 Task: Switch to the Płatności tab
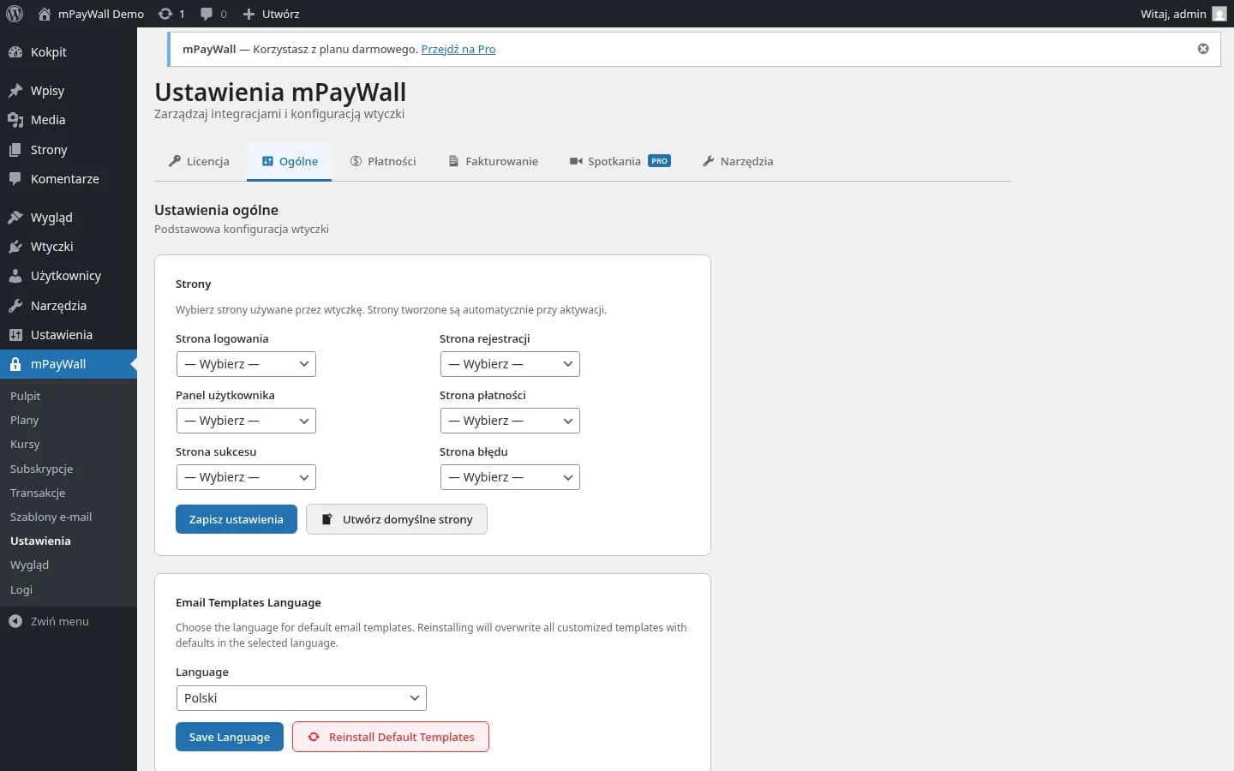[383, 161]
